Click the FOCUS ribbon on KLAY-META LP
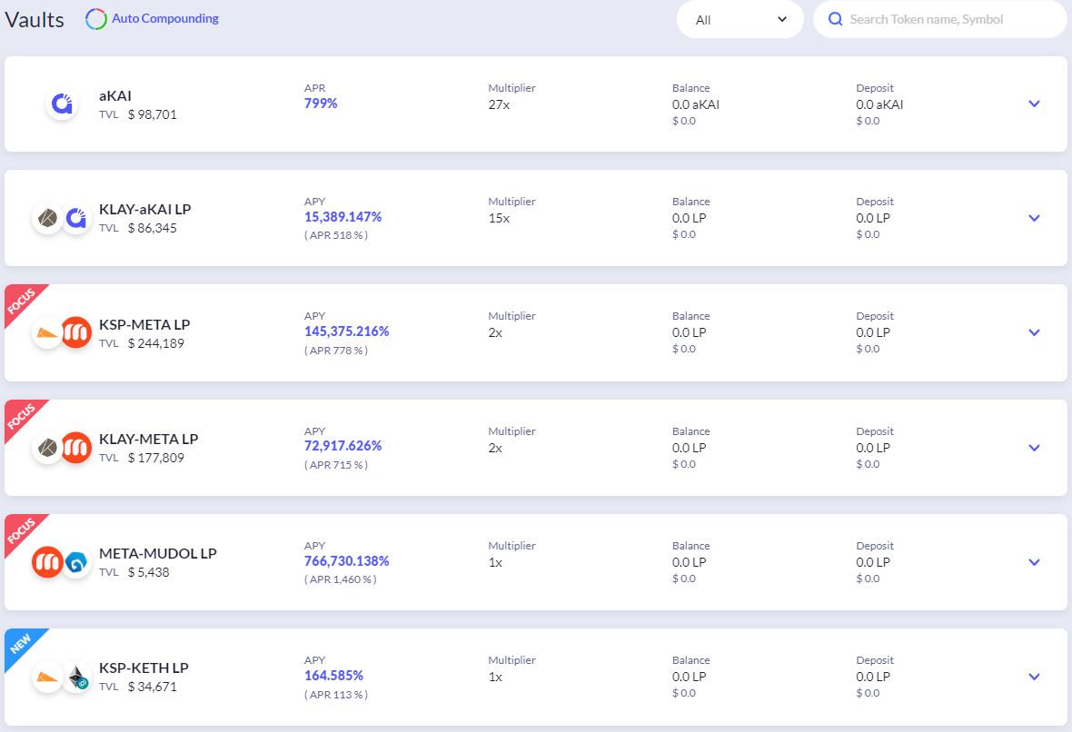The image size is (1072, 732). [22, 417]
